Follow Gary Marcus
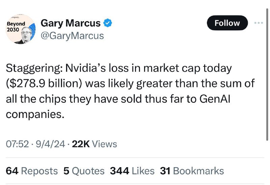This screenshot has height=185, width=270. pos(227,23)
